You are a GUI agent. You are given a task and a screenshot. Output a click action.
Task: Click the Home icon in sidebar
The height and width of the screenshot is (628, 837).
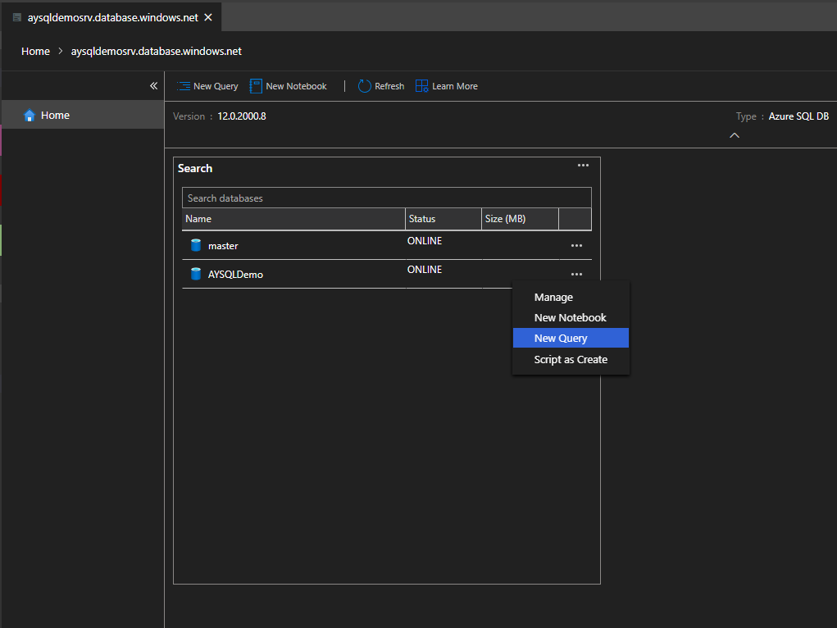pos(30,116)
